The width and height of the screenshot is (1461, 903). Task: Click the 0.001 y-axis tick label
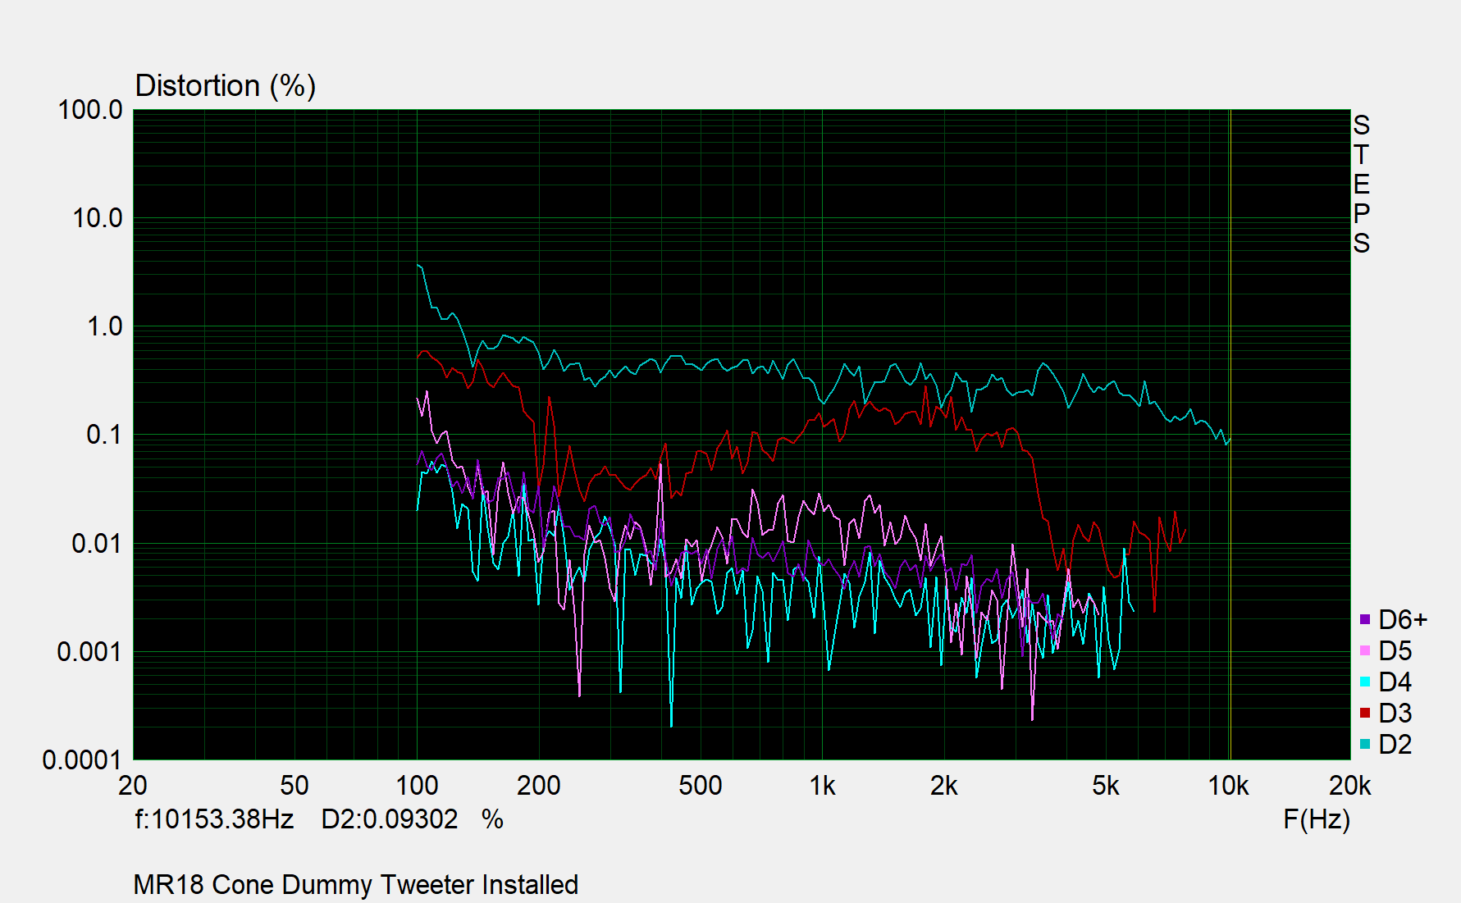(89, 651)
